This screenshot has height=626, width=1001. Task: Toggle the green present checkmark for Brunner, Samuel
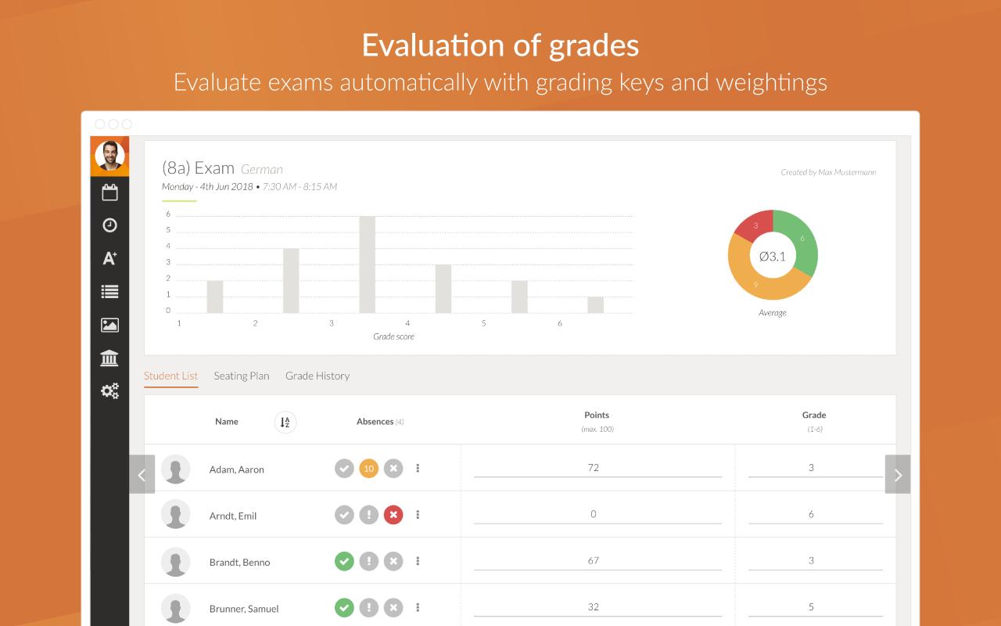344,607
